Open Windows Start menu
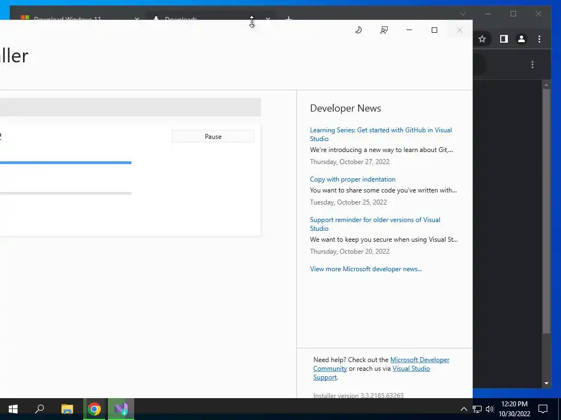The width and height of the screenshot is (561, 420). (x=13, y=409)
